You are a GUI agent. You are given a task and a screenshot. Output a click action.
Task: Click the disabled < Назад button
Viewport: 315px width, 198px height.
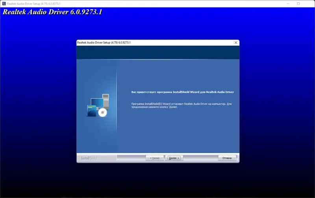[154, 158]
